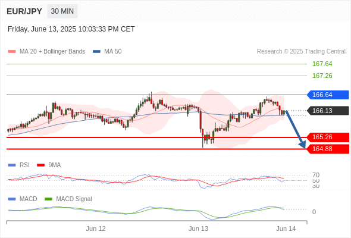The image size is (351, 238).
Task: Click the MA 50 legend label
Action: tap(113, 52)
